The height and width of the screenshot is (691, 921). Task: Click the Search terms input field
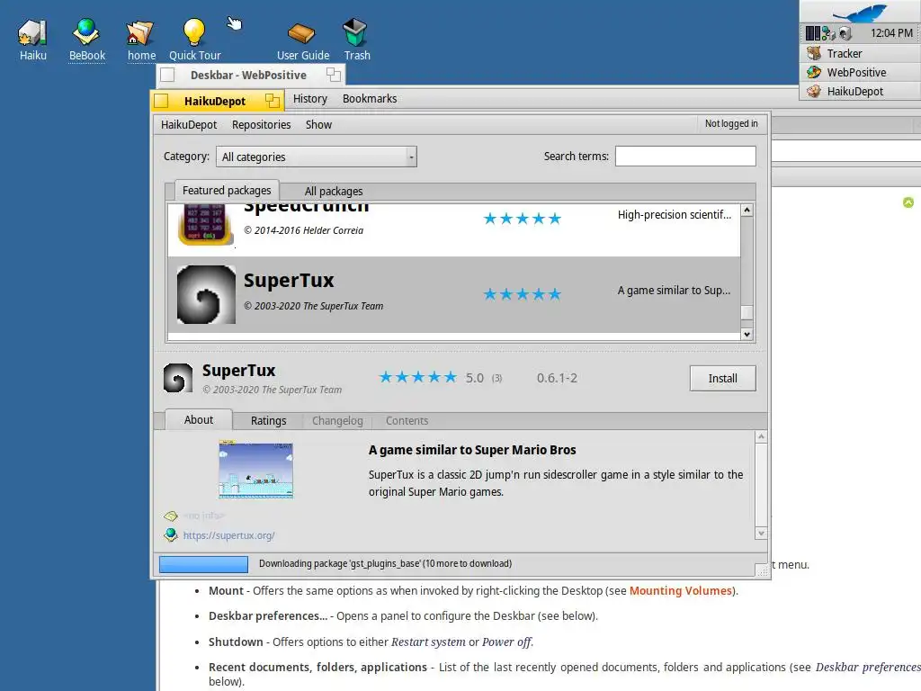tap(685, 157)
